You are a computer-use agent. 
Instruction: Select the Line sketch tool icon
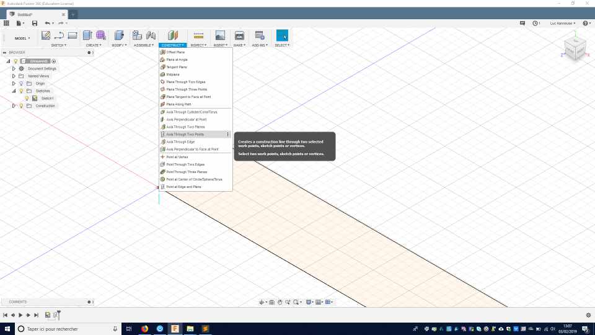59,35
